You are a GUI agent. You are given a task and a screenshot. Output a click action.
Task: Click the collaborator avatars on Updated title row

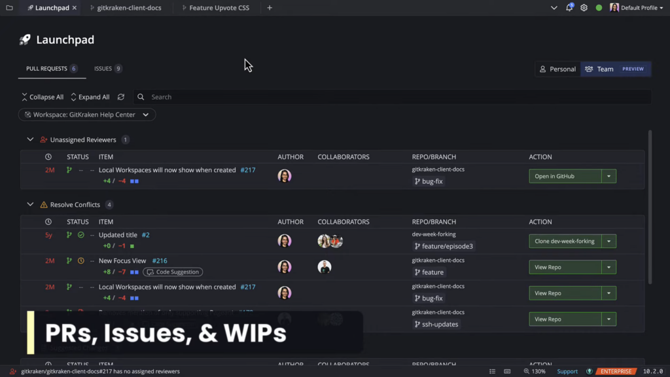click(330, 241)
